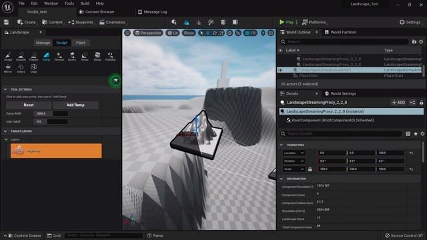Toggle visibility of LandscapeGizmoActiveActor1
427x240 pixels.
tap(280, 70)
